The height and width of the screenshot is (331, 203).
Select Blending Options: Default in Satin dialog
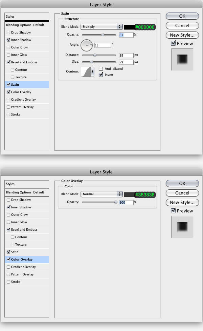click(27, 25)
